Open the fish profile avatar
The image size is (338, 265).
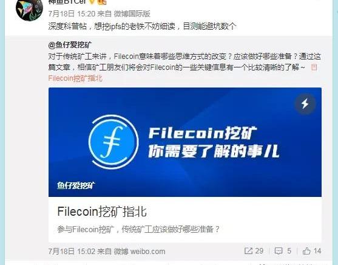(29, 9)
